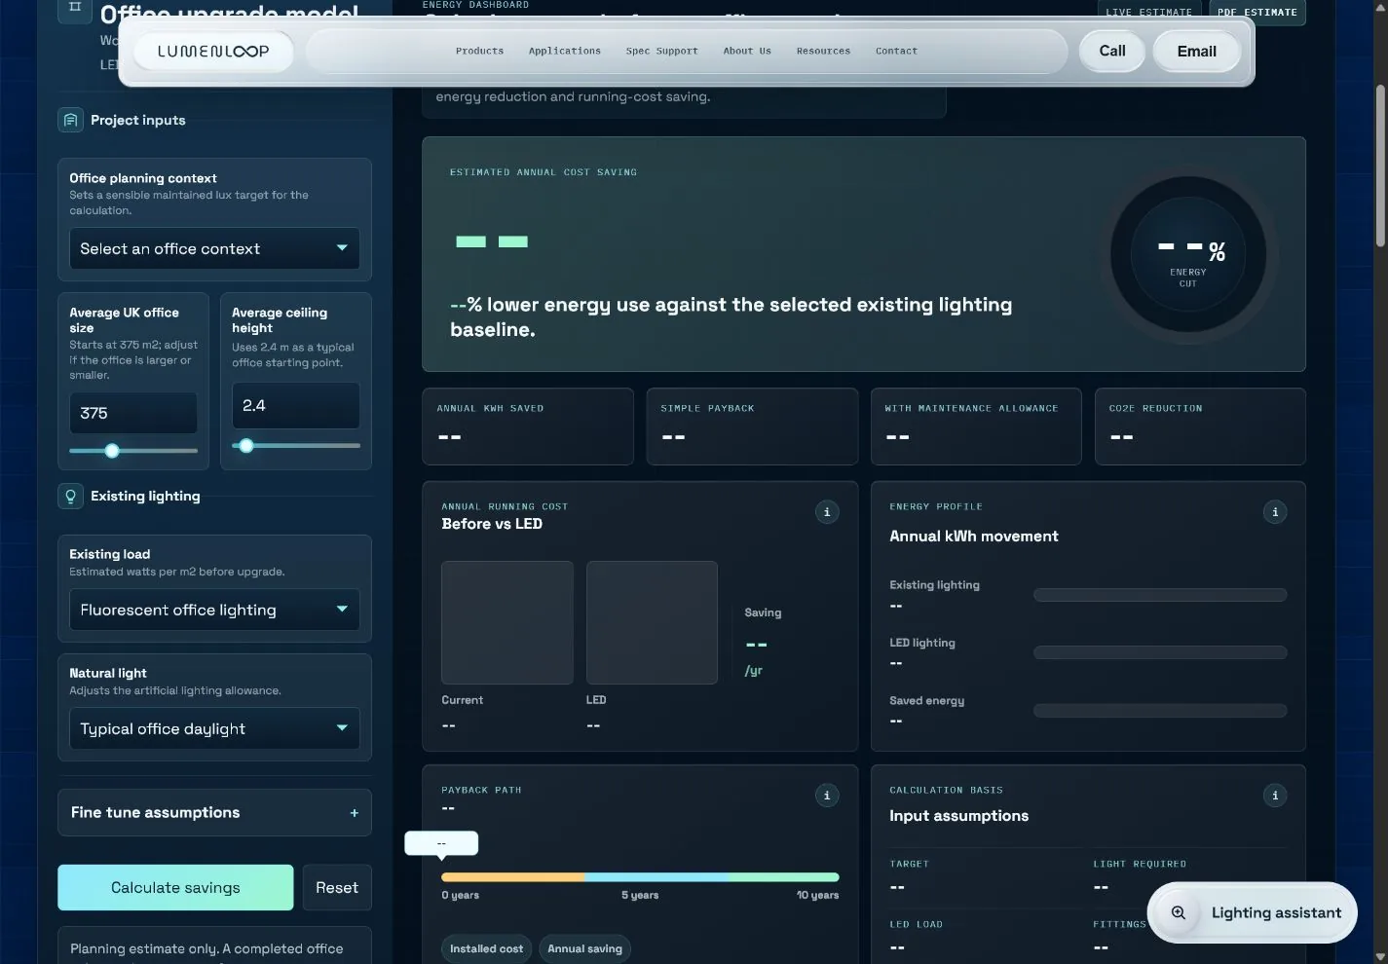Click 'Estimated Annual Cost Saving' label
The height and width of the screenshot is (964, 1388).
[x=544, y=172]
